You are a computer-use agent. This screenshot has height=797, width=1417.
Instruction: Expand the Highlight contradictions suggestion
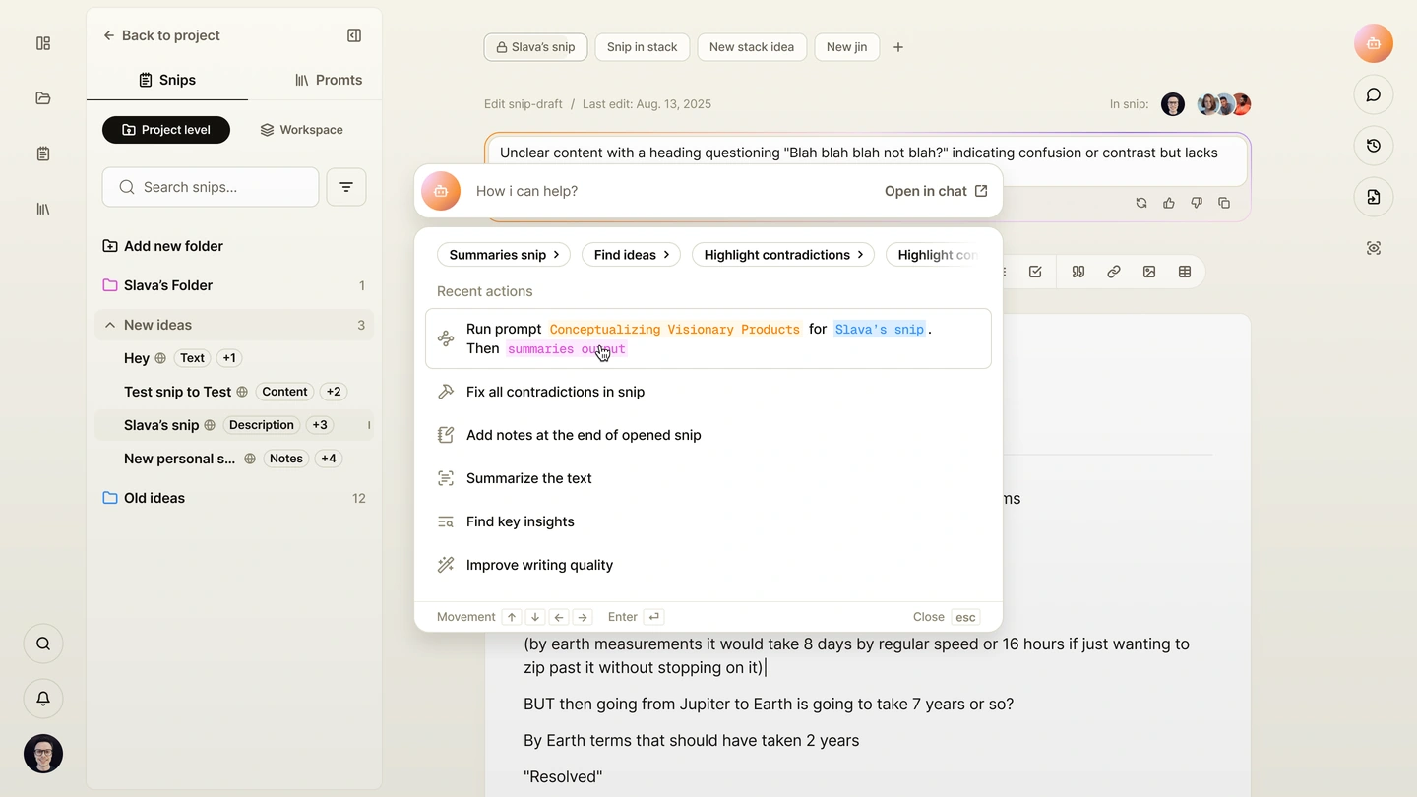pyautogui.click(x=784, y=255)
